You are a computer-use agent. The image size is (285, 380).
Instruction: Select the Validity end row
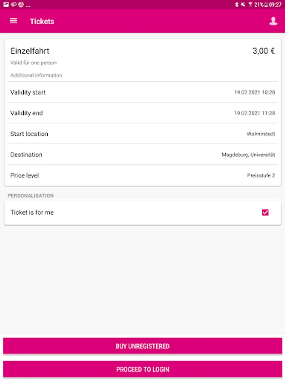[x=143, y=113]
